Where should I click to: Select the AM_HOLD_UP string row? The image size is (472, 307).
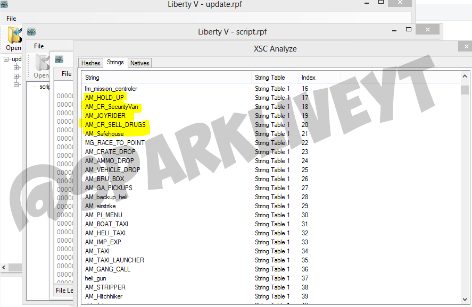click(271, 98)
